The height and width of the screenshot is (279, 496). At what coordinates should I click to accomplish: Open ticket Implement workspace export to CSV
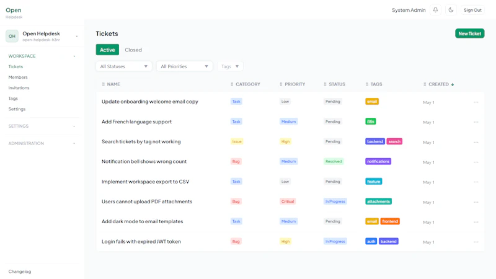coord(145,182)
